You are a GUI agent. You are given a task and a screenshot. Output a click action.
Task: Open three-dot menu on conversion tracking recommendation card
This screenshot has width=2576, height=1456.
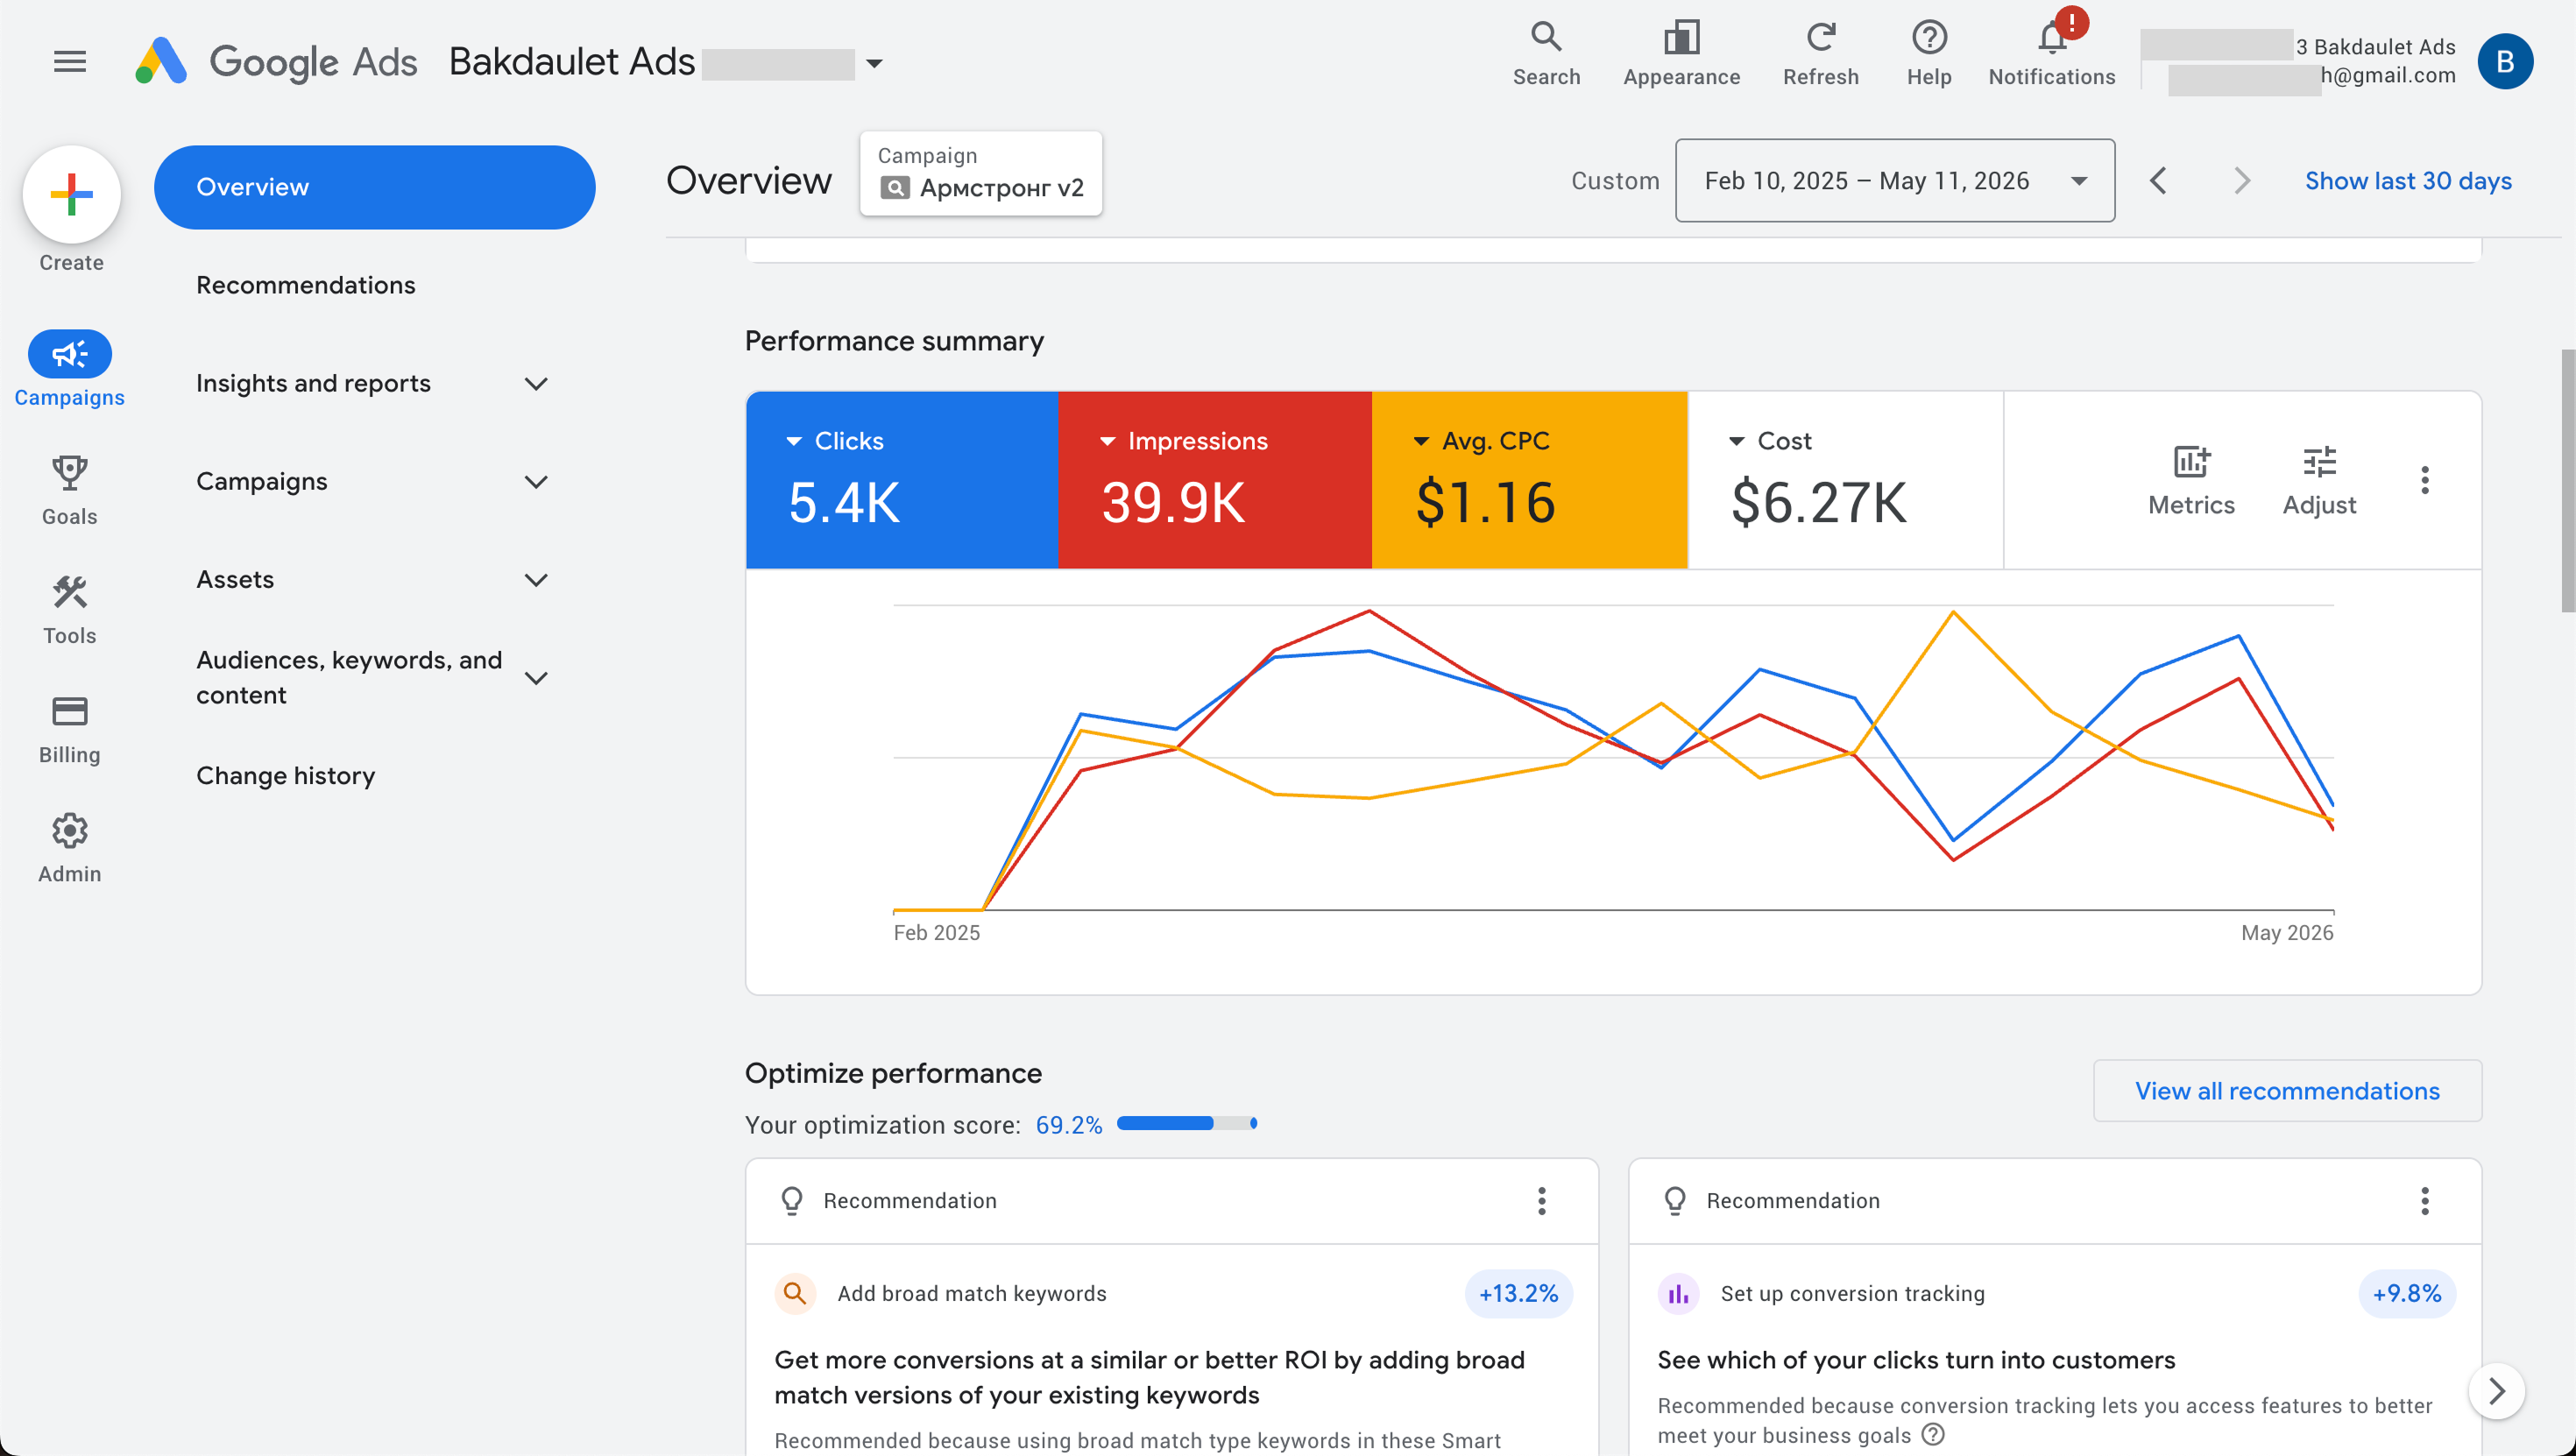(2425, 1200)
